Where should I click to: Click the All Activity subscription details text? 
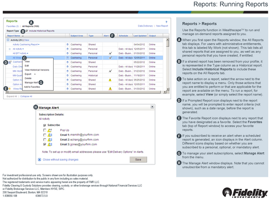click(x=44, y=119)
